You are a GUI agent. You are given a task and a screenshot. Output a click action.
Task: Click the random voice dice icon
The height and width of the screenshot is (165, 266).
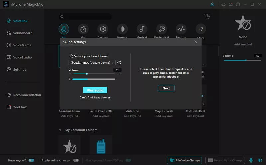[207, 16]
